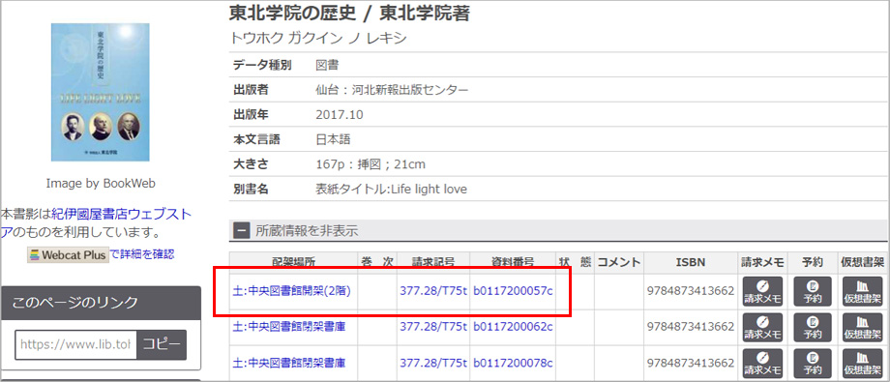The image size is (890, 382).
Task: Open material number b0117200057c
Action: 513,291
